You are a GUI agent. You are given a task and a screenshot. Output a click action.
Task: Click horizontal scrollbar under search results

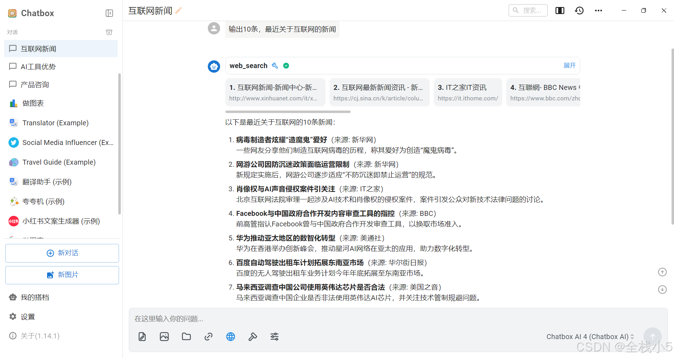[288, 112]
